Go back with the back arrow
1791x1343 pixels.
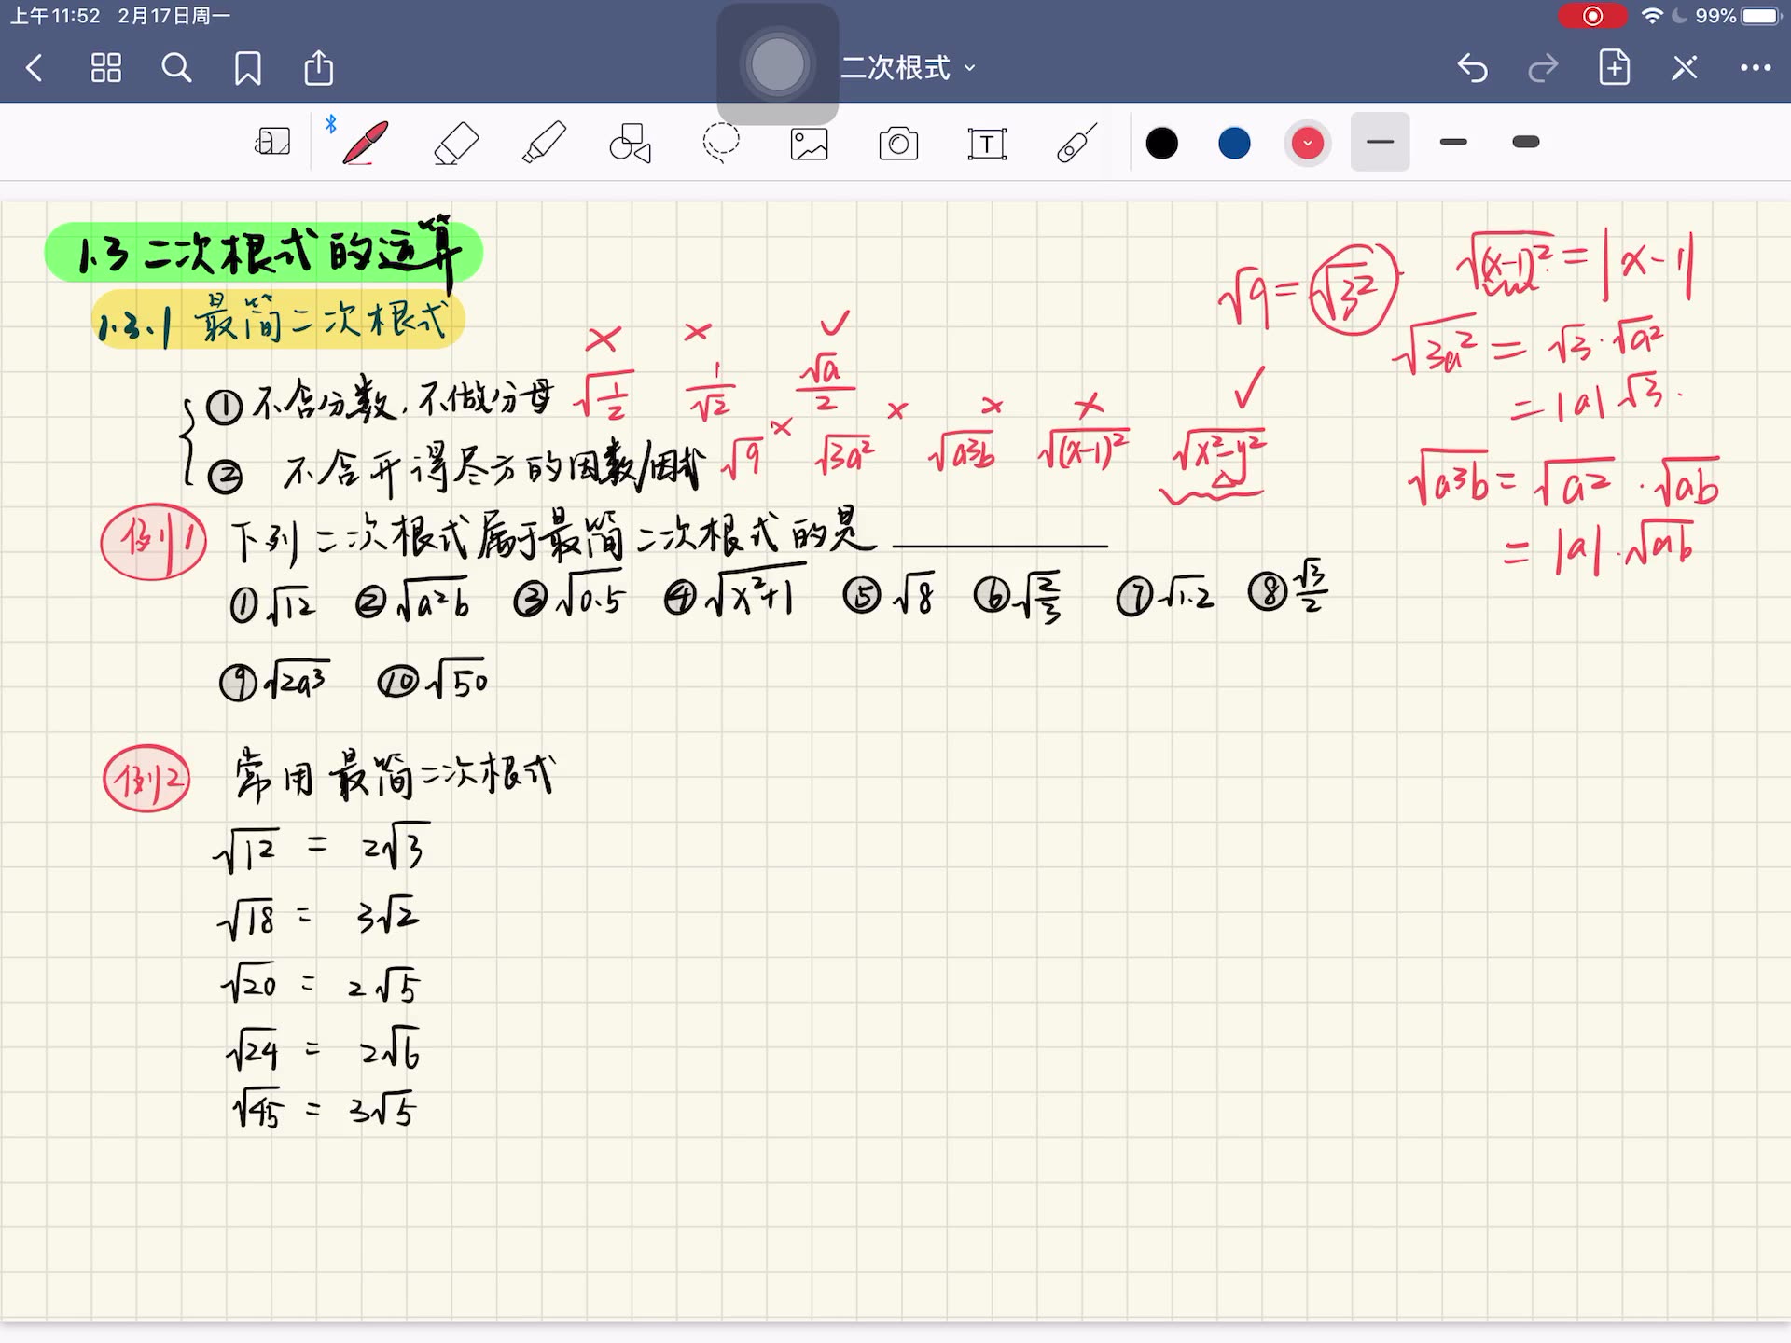[x=35, y=68]
